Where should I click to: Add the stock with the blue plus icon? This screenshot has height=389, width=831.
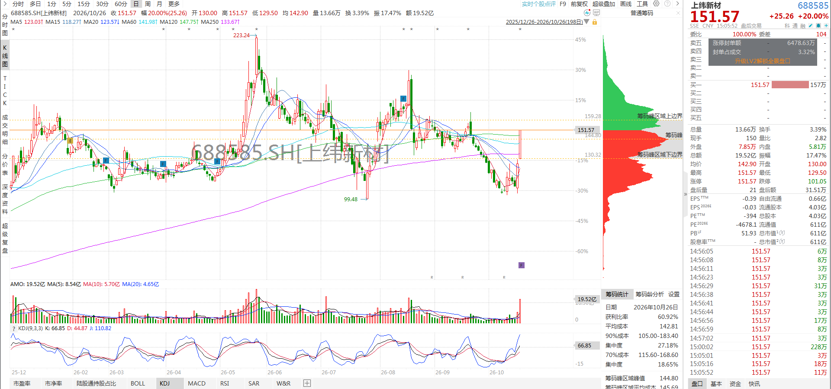coord(826,26)
